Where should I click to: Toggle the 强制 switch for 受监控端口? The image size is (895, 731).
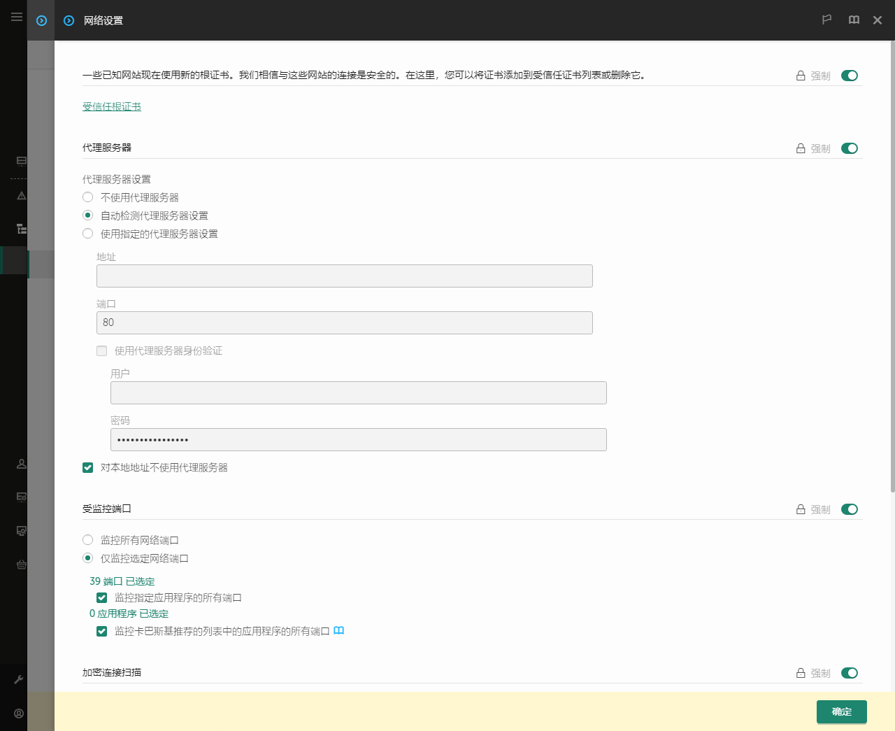click(850, 509)
